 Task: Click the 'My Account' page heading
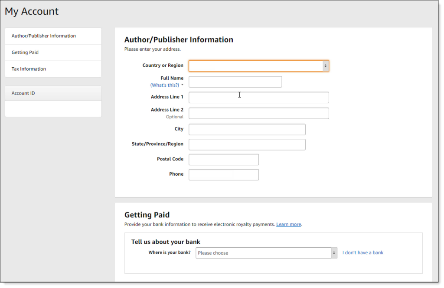coord(32,12)
